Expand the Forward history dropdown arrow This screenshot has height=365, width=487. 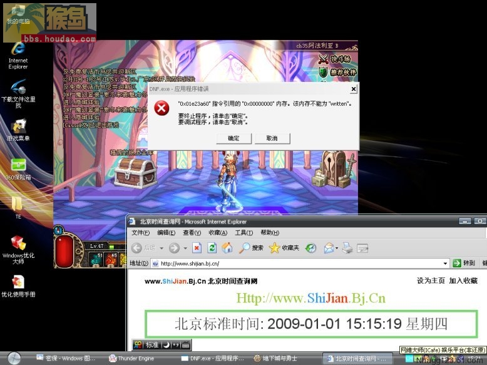[x=185, y=248]
